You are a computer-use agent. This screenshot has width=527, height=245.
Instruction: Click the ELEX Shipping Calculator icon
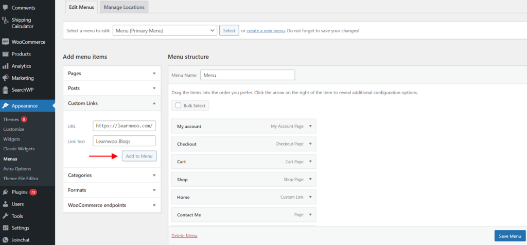coord(5,20)
